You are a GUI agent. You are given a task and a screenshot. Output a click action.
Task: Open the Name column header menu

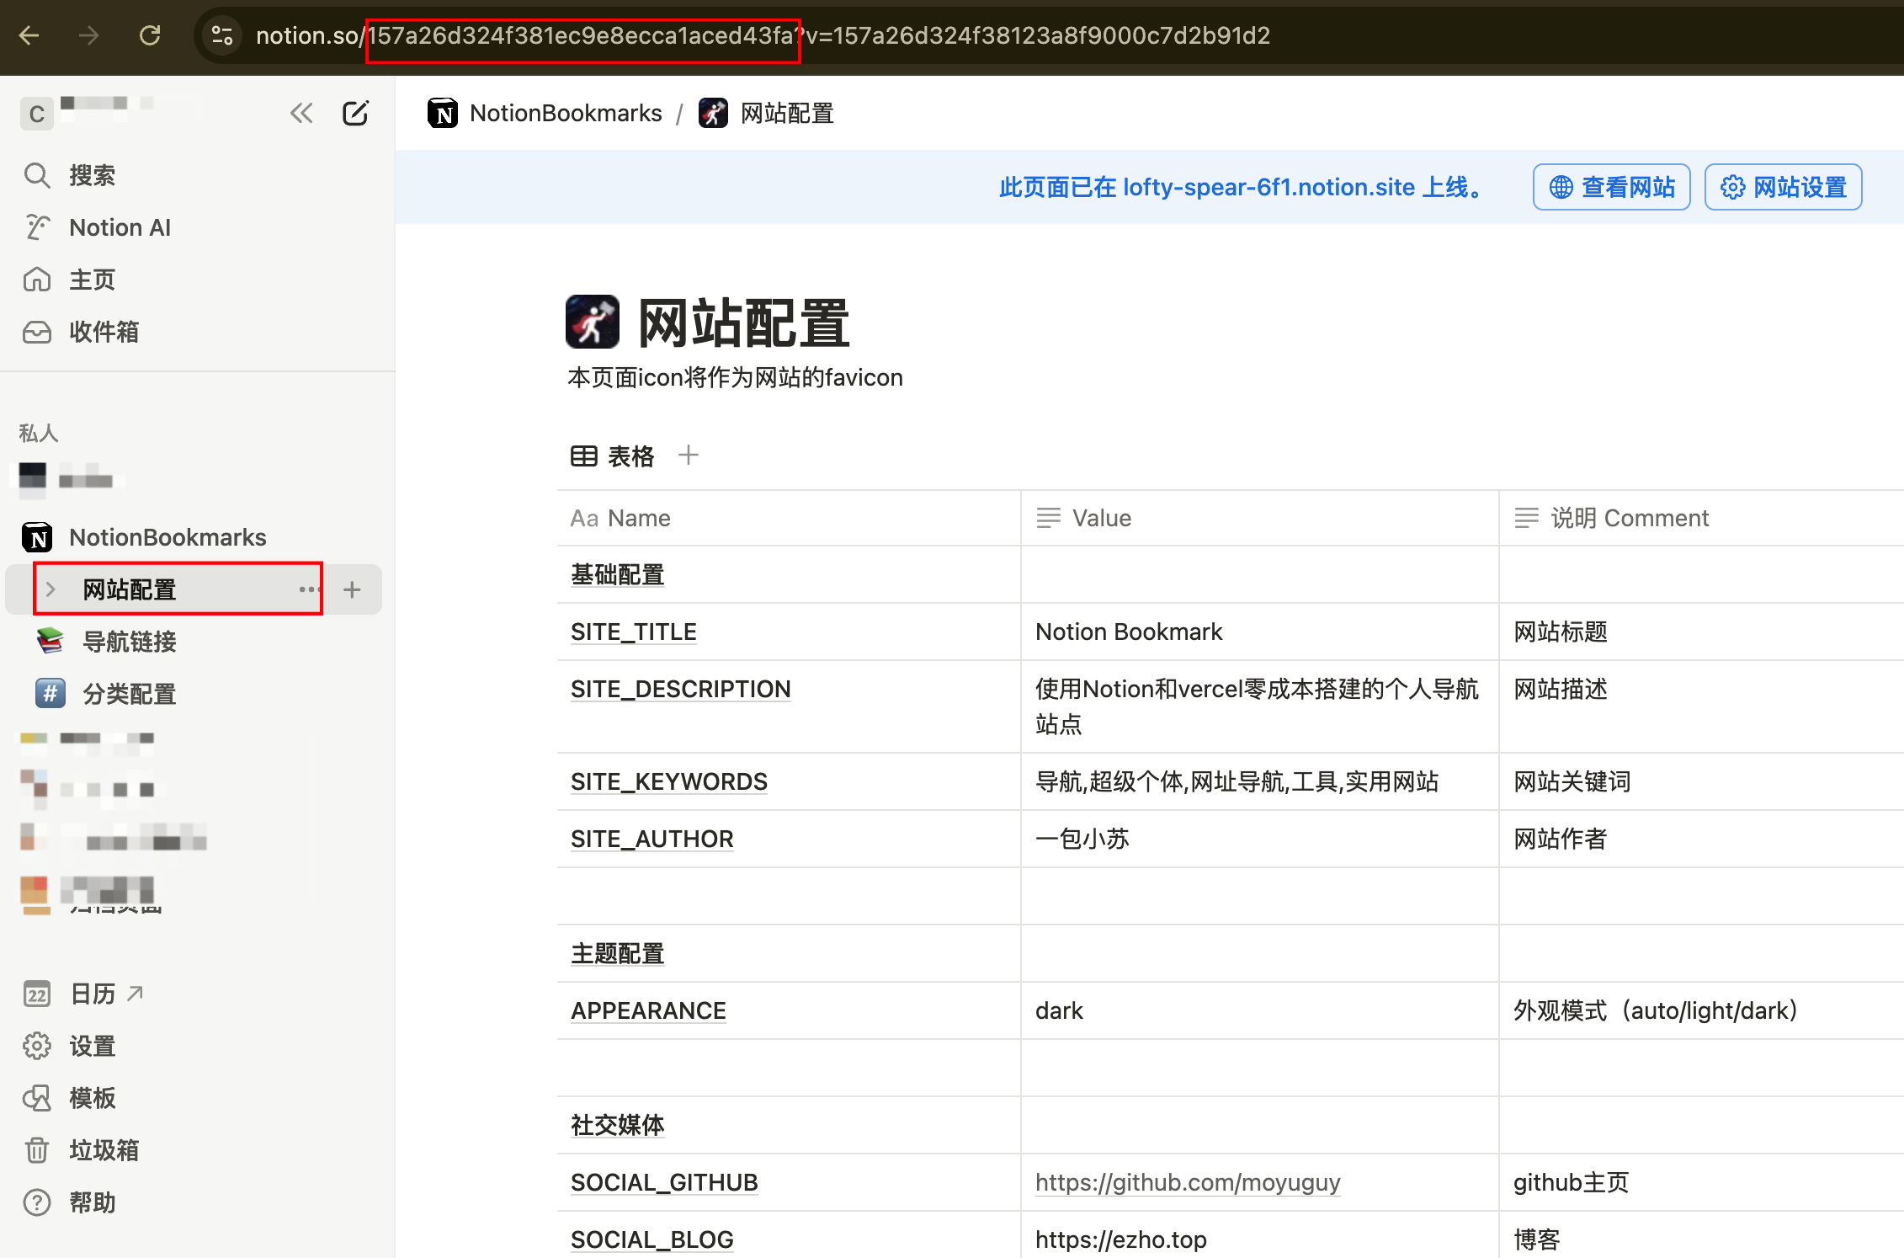tap(789, 518)
